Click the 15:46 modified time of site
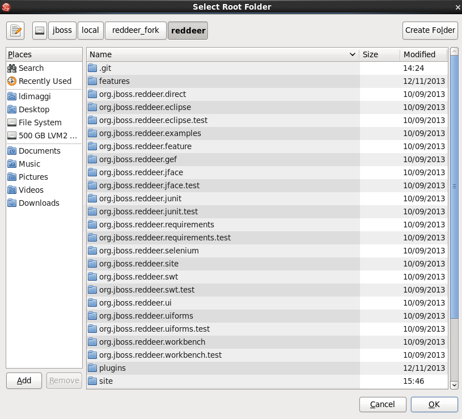Viewport: 462px width, 419px height. coord(413,381)
